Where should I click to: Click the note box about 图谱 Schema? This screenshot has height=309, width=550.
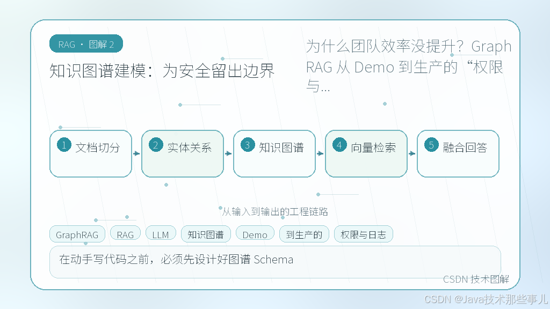click(x=275, y=262)
